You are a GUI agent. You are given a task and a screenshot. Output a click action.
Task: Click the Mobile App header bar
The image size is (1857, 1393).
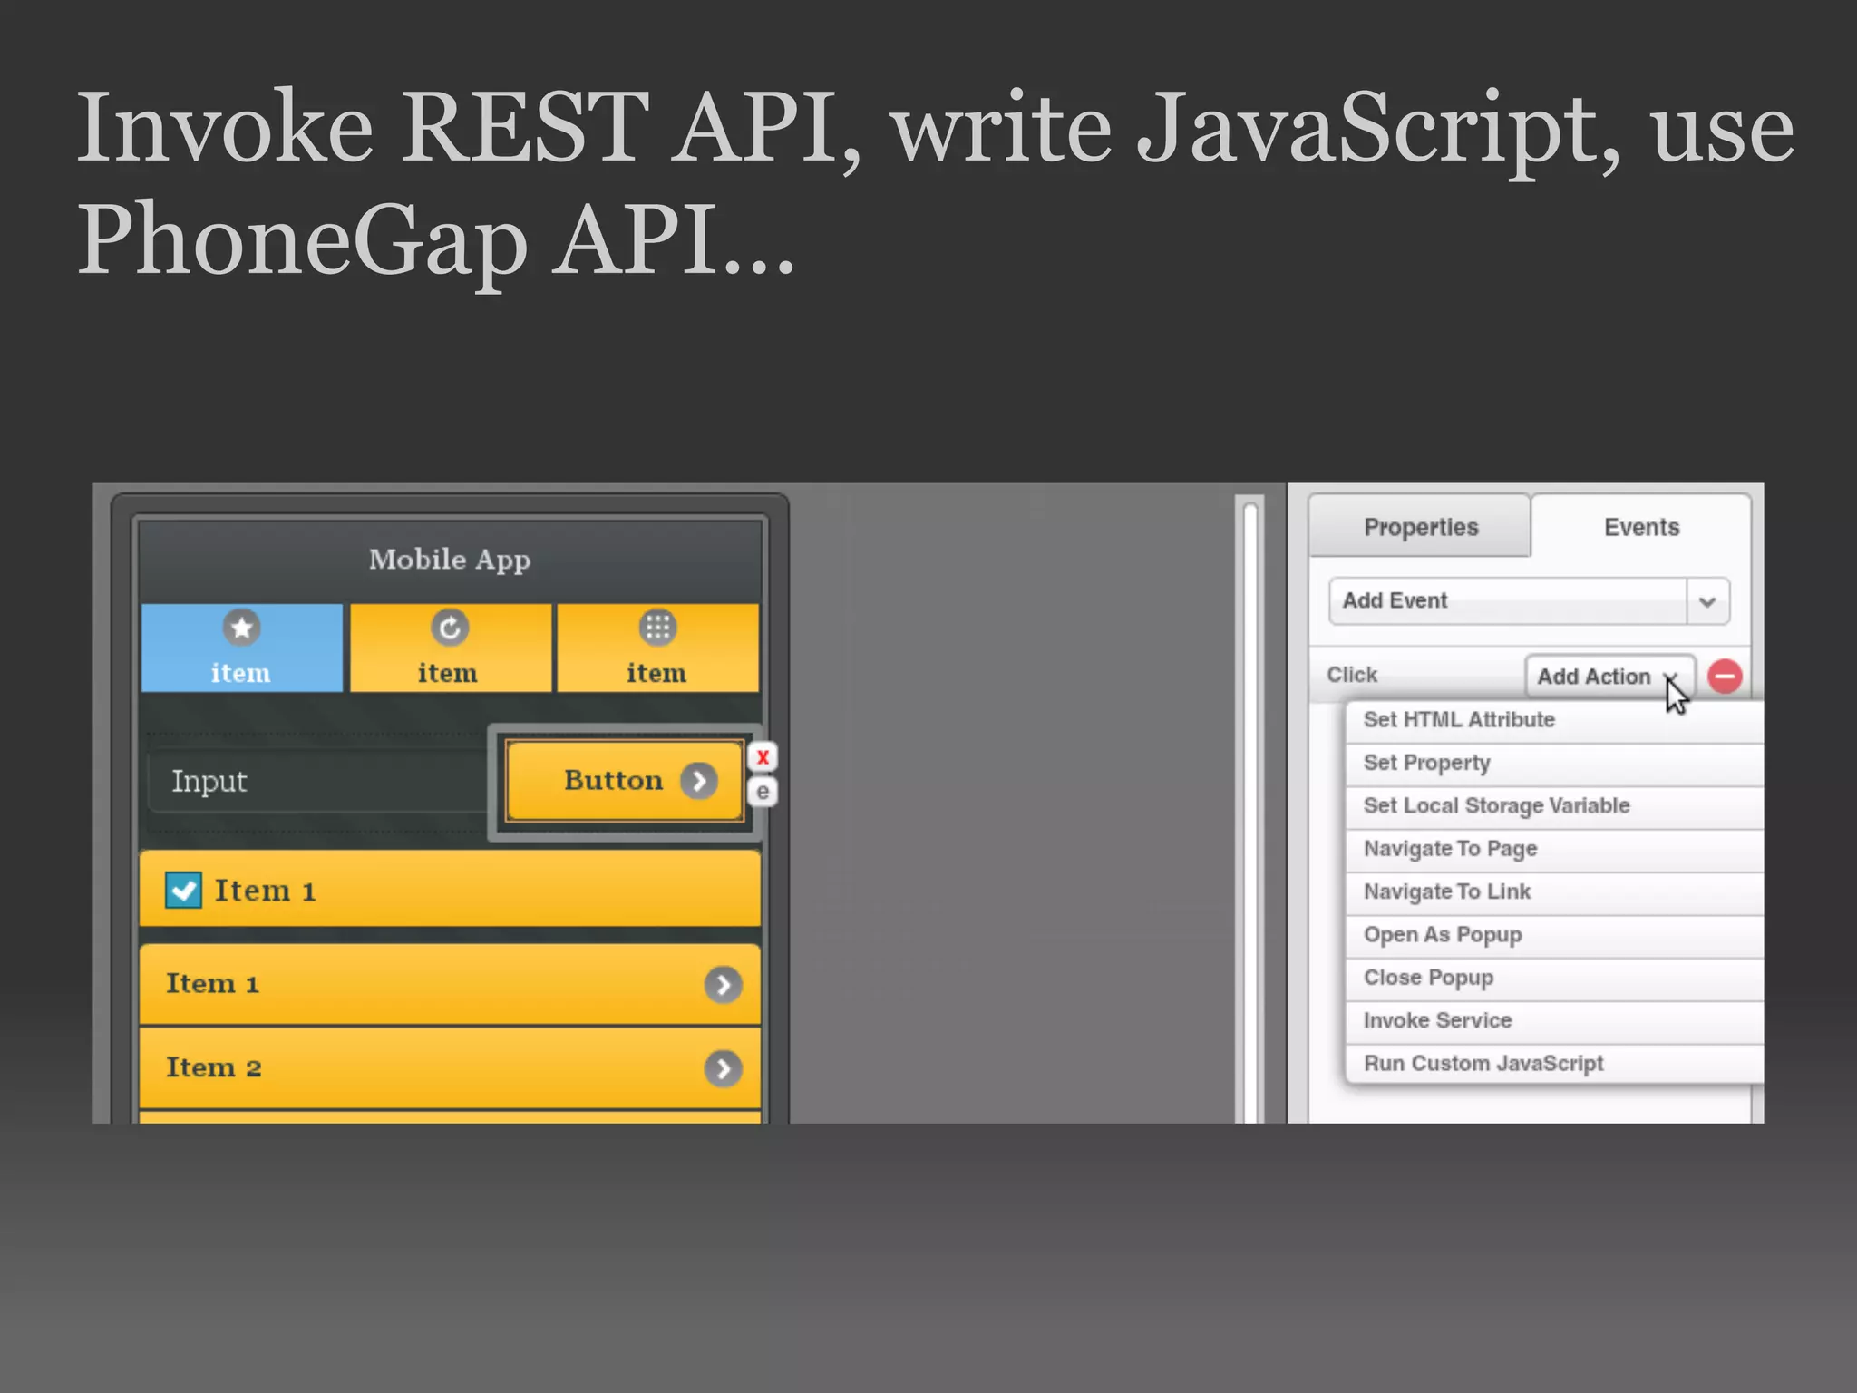[x=450, y=560]
